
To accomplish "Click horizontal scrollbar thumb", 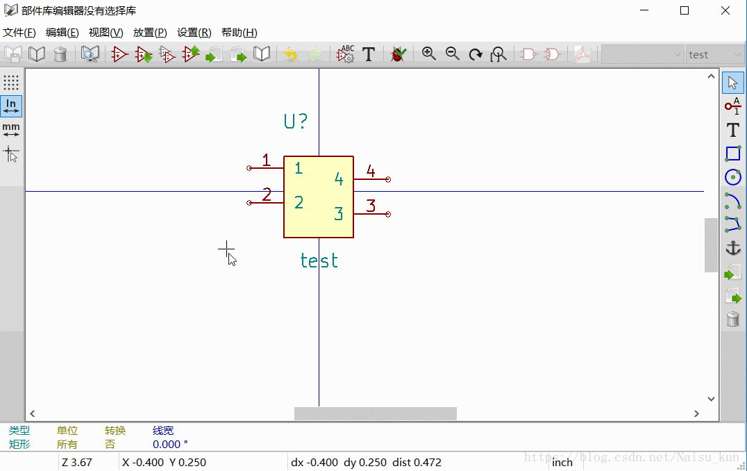I will 376,413.
